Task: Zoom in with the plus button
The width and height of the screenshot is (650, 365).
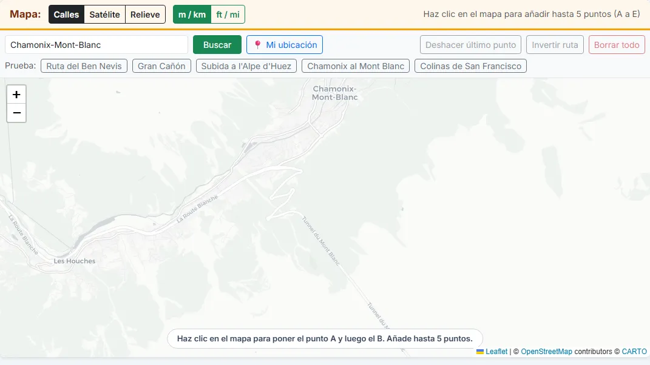Action: (16, 95)
